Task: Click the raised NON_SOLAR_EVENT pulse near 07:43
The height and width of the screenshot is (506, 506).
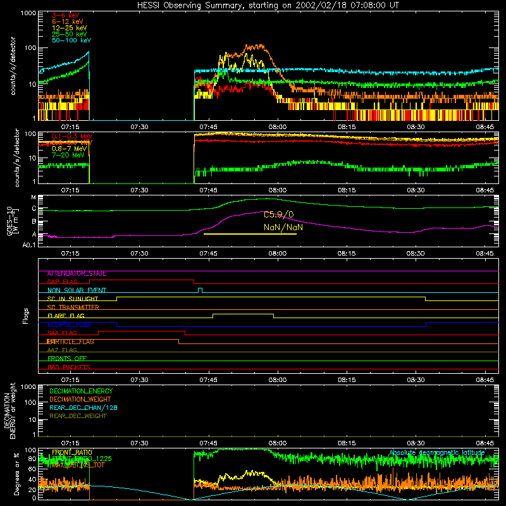Action: click(x=201, y=290)
